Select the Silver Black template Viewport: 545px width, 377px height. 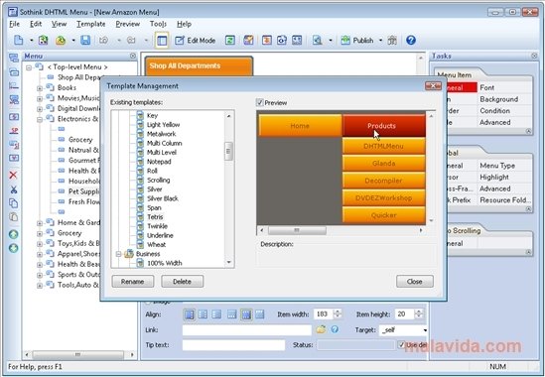coord(163,198)
